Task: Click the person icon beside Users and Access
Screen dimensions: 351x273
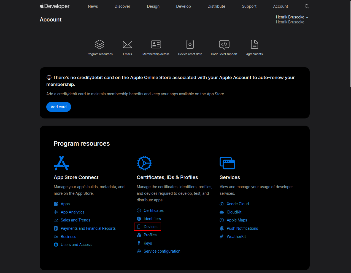Action: 56,245
